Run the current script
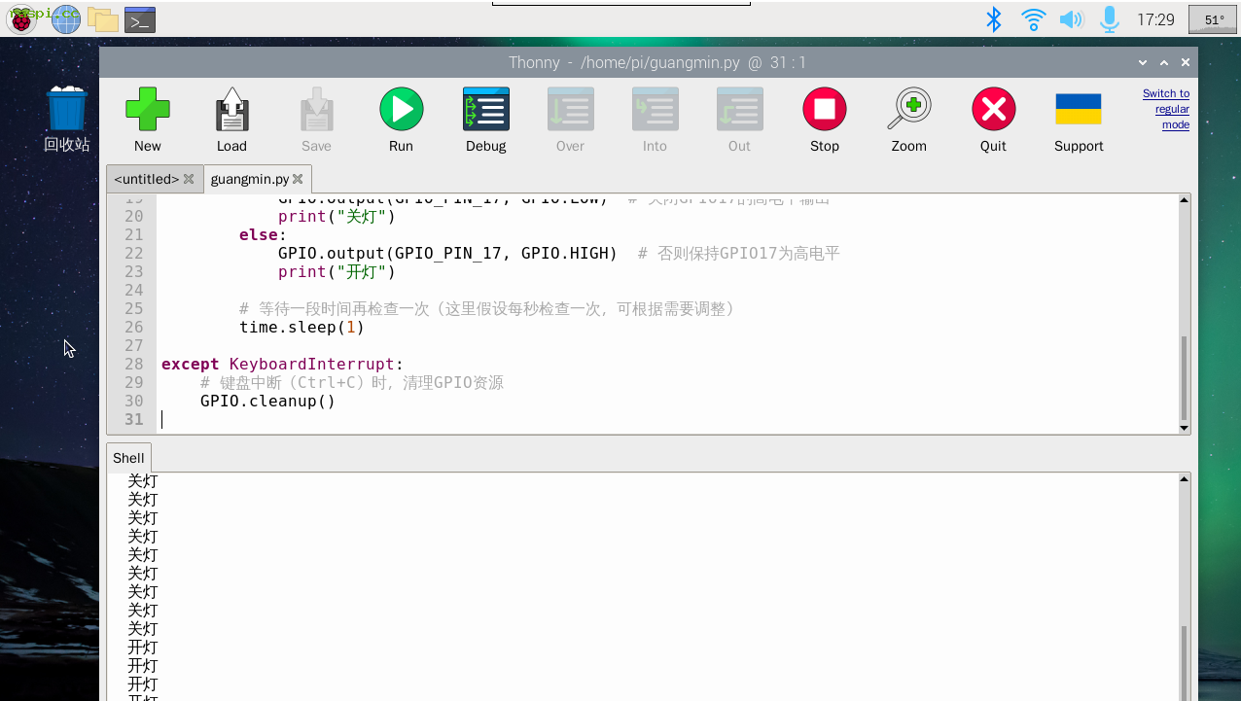 click(401, 110)
